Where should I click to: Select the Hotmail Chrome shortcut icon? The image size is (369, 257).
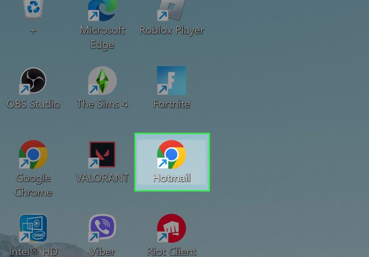coord(171,155)
